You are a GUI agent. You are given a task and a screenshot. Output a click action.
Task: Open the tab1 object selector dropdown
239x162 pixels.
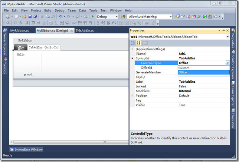(x=227, y=37)
